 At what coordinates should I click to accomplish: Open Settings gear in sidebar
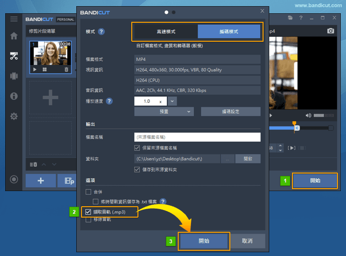click(x=14, y=116)
